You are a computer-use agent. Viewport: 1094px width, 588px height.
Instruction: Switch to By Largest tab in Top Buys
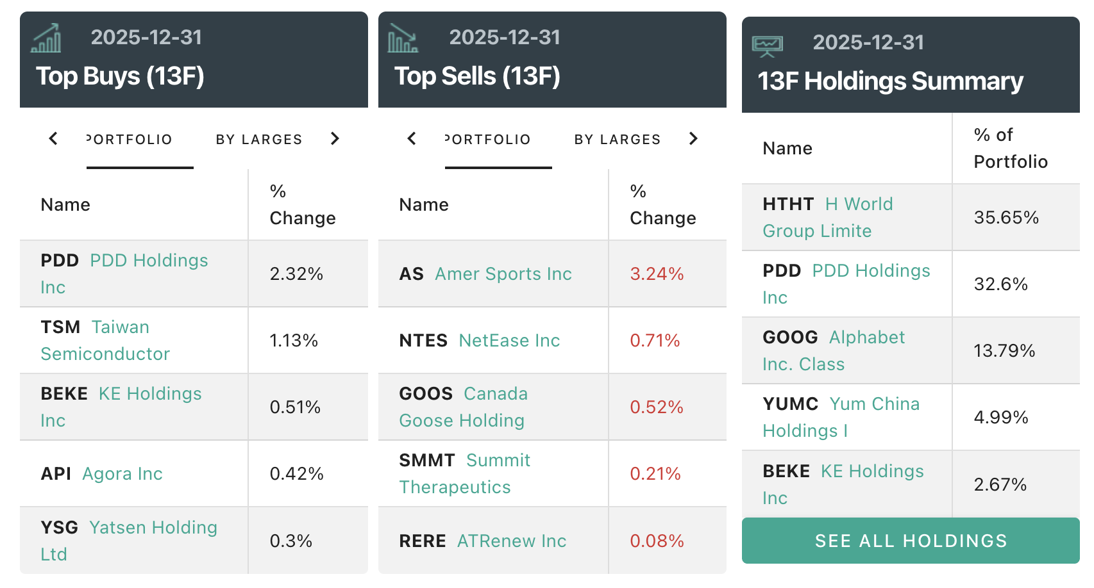tap(259, 140)
